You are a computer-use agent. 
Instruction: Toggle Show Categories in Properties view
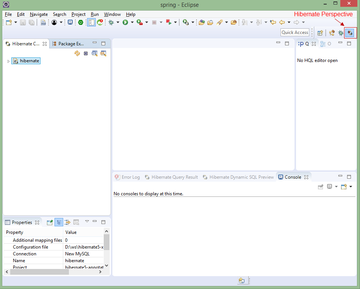[59, 222]
